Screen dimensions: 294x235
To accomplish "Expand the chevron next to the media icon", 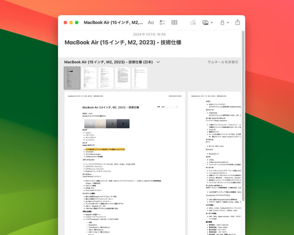I will [211, 22].
